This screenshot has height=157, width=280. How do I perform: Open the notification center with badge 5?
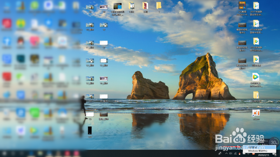click(275, 154)
